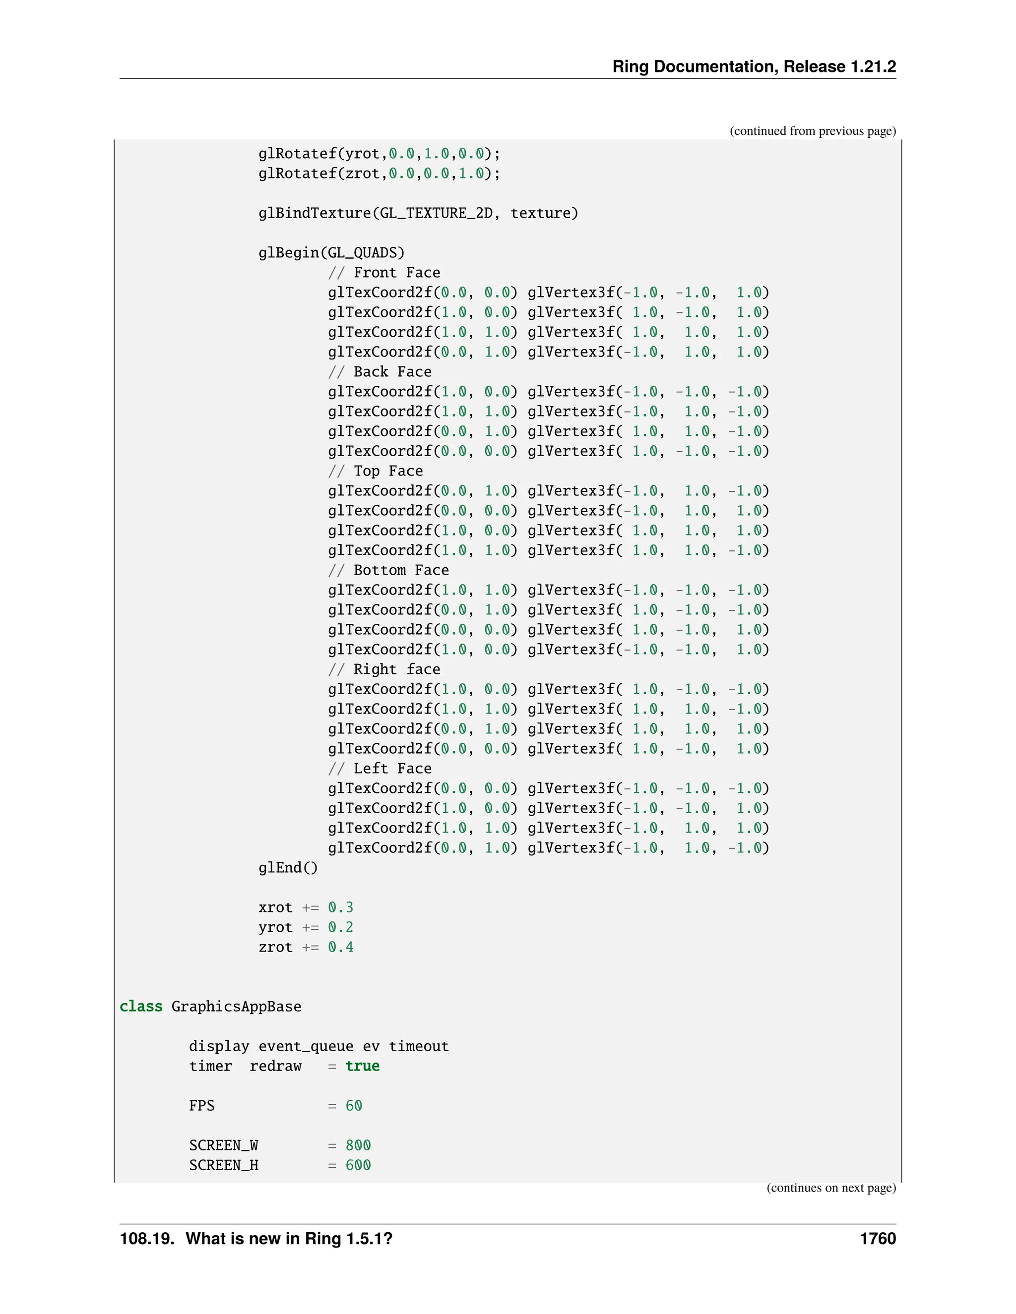Click the '// Back Face' comment
Screen dimensions: 1016x1314
pyautogui.click(x=380, y=372)
